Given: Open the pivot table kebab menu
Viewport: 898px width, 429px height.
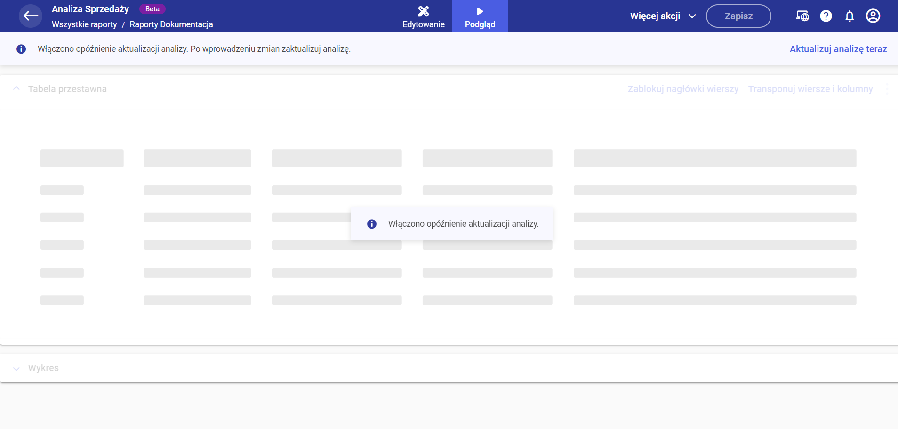Looking at the screenshot, I should coord(887,89).
